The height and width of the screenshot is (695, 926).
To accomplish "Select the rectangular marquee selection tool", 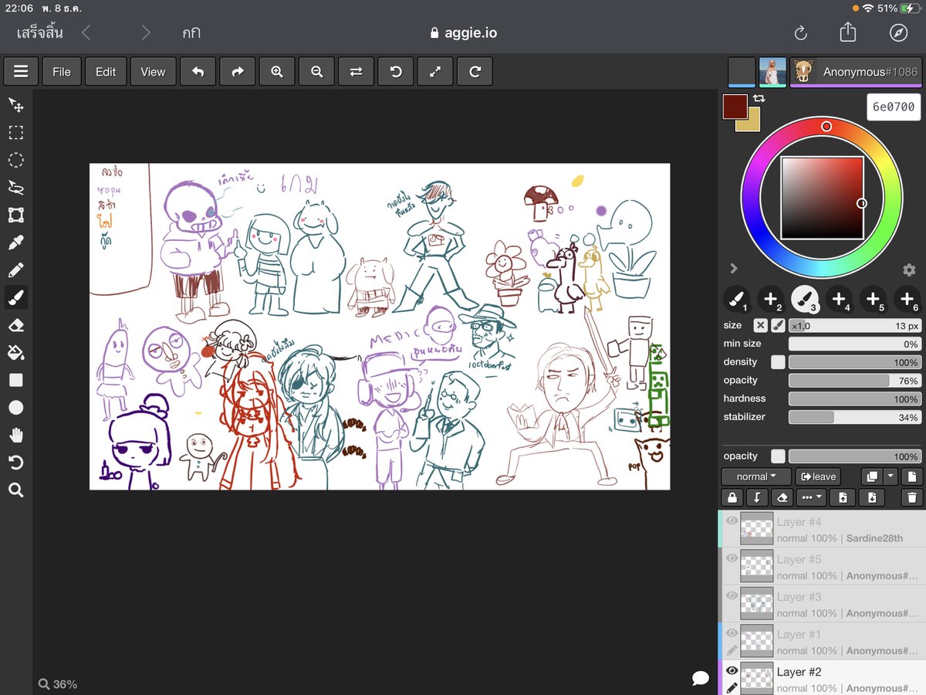I will pos(15,133).
